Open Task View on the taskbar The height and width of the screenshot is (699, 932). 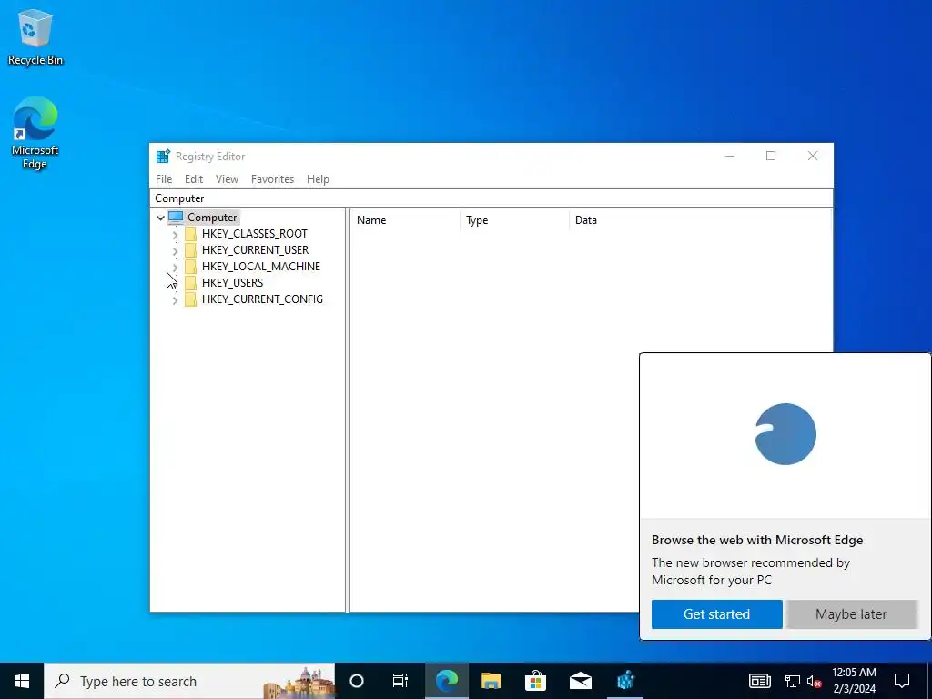point(400,681)
